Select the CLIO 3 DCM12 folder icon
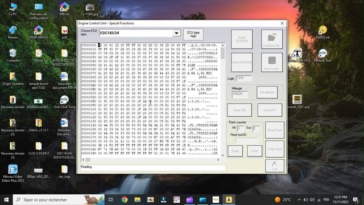Viewport: 364px width, 205px height. click(x=39, y=149)
